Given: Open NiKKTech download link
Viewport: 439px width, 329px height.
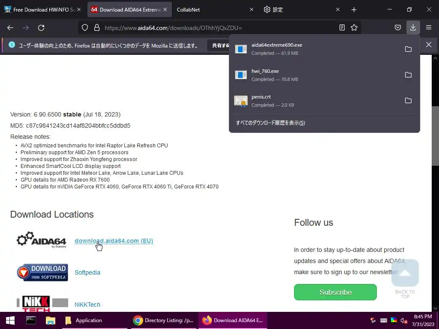Looking at the screenshot, I should point(87,305).
